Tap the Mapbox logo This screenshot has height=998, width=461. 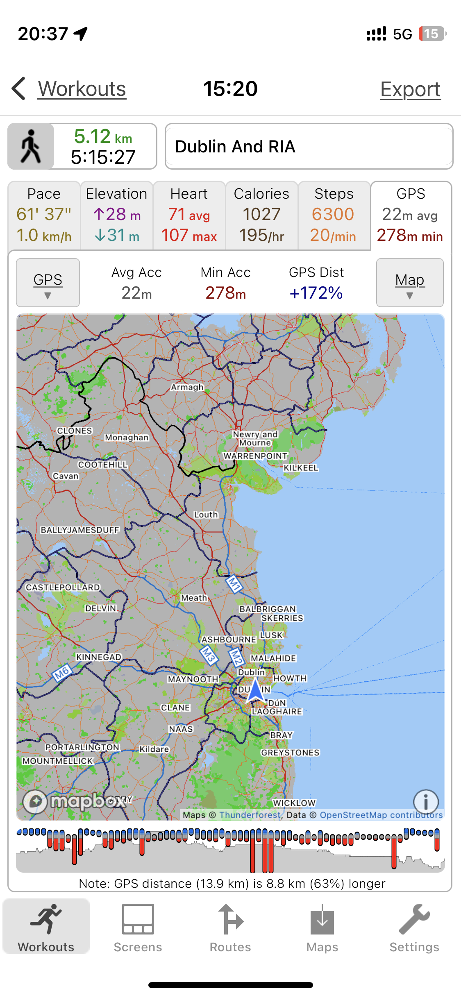[x=74, y=801]
